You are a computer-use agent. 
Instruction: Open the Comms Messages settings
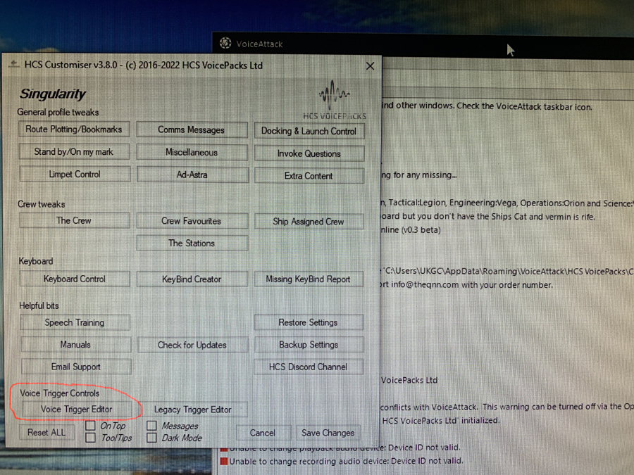[x=192, y=130]
